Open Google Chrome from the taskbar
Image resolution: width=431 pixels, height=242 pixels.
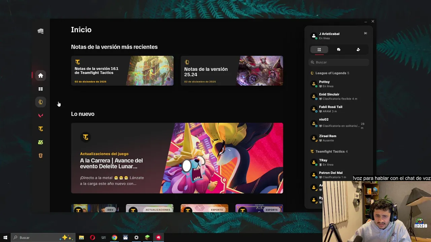pyautogui.click(x=114, y=237)
